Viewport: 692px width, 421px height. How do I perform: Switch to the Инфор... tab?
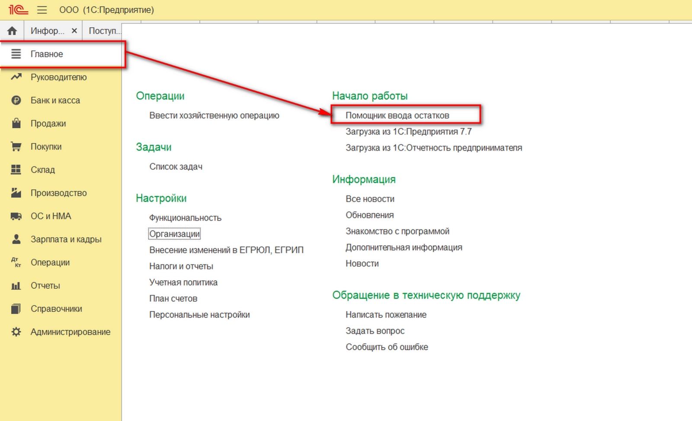click(48, 31)
